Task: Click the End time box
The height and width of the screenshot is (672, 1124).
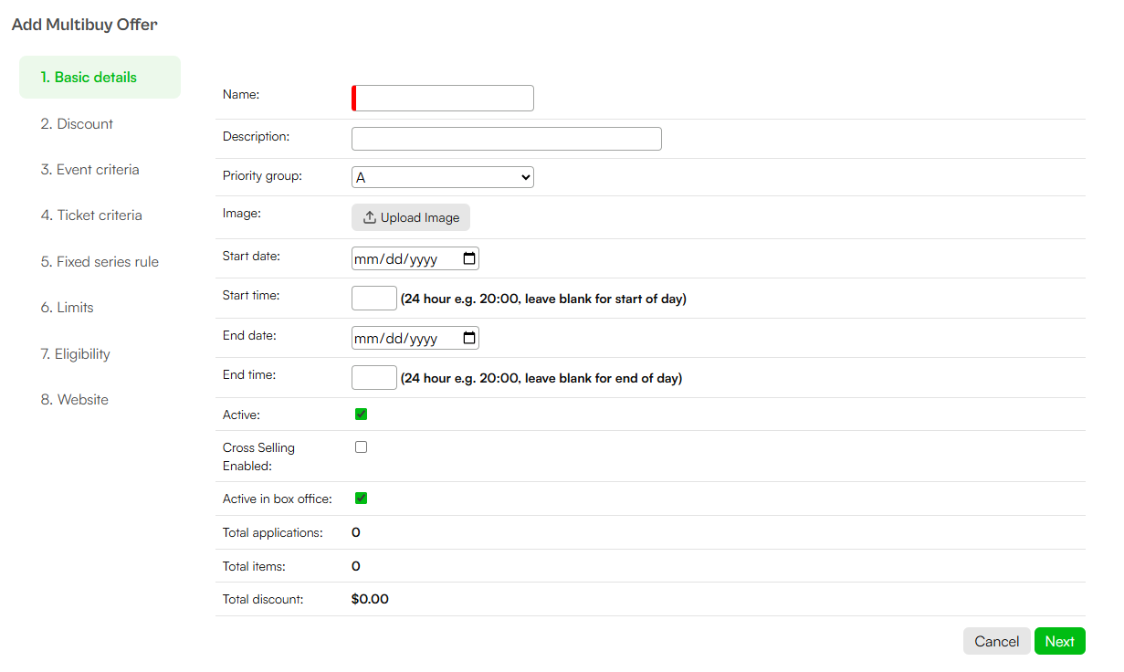Action: click(374, 378)
